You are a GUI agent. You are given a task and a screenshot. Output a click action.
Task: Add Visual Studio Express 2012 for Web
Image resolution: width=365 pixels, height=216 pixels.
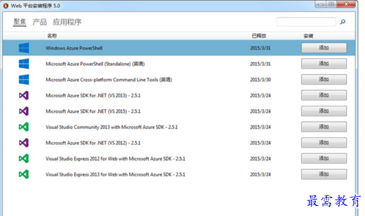pos(324,159)
